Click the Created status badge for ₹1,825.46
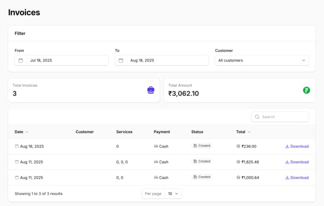This screenshot has height=206, width=324. pyautogui.click(x=202, y=162)
